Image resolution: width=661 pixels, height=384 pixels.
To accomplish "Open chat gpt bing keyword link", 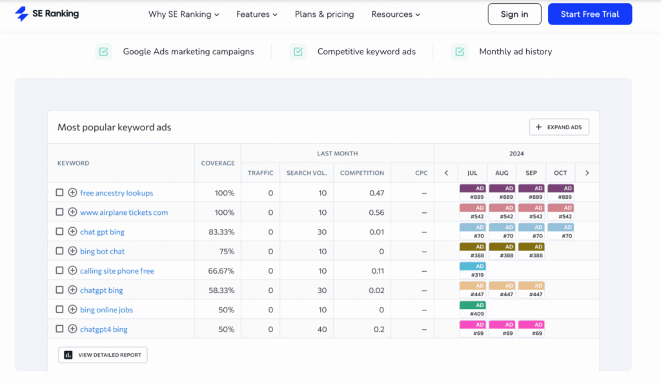I will [x=102, y=232].
